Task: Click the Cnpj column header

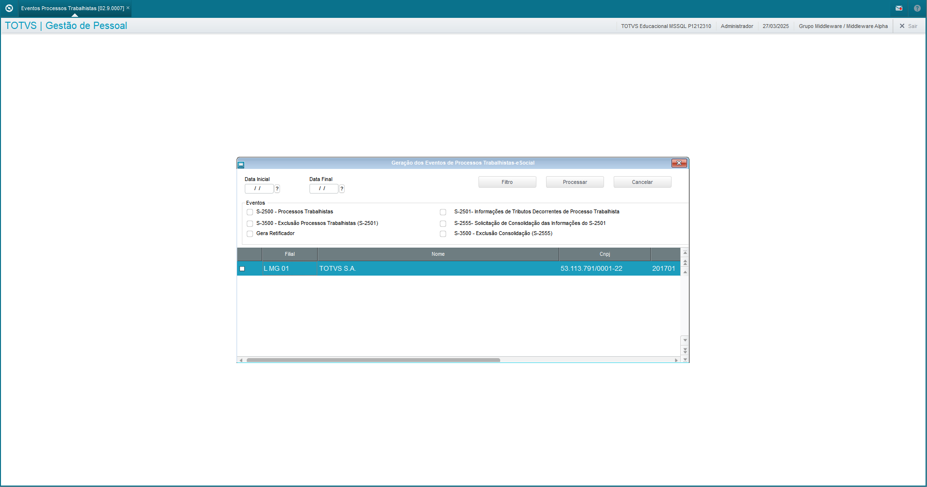Action: [604, 254]
